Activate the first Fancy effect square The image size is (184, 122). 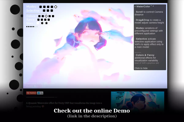click(x=38, y=20)
